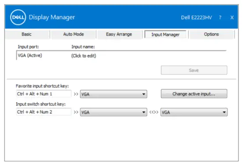Focus the Ctrl + Alt + Num 2 shortcut field

[44, 112]
